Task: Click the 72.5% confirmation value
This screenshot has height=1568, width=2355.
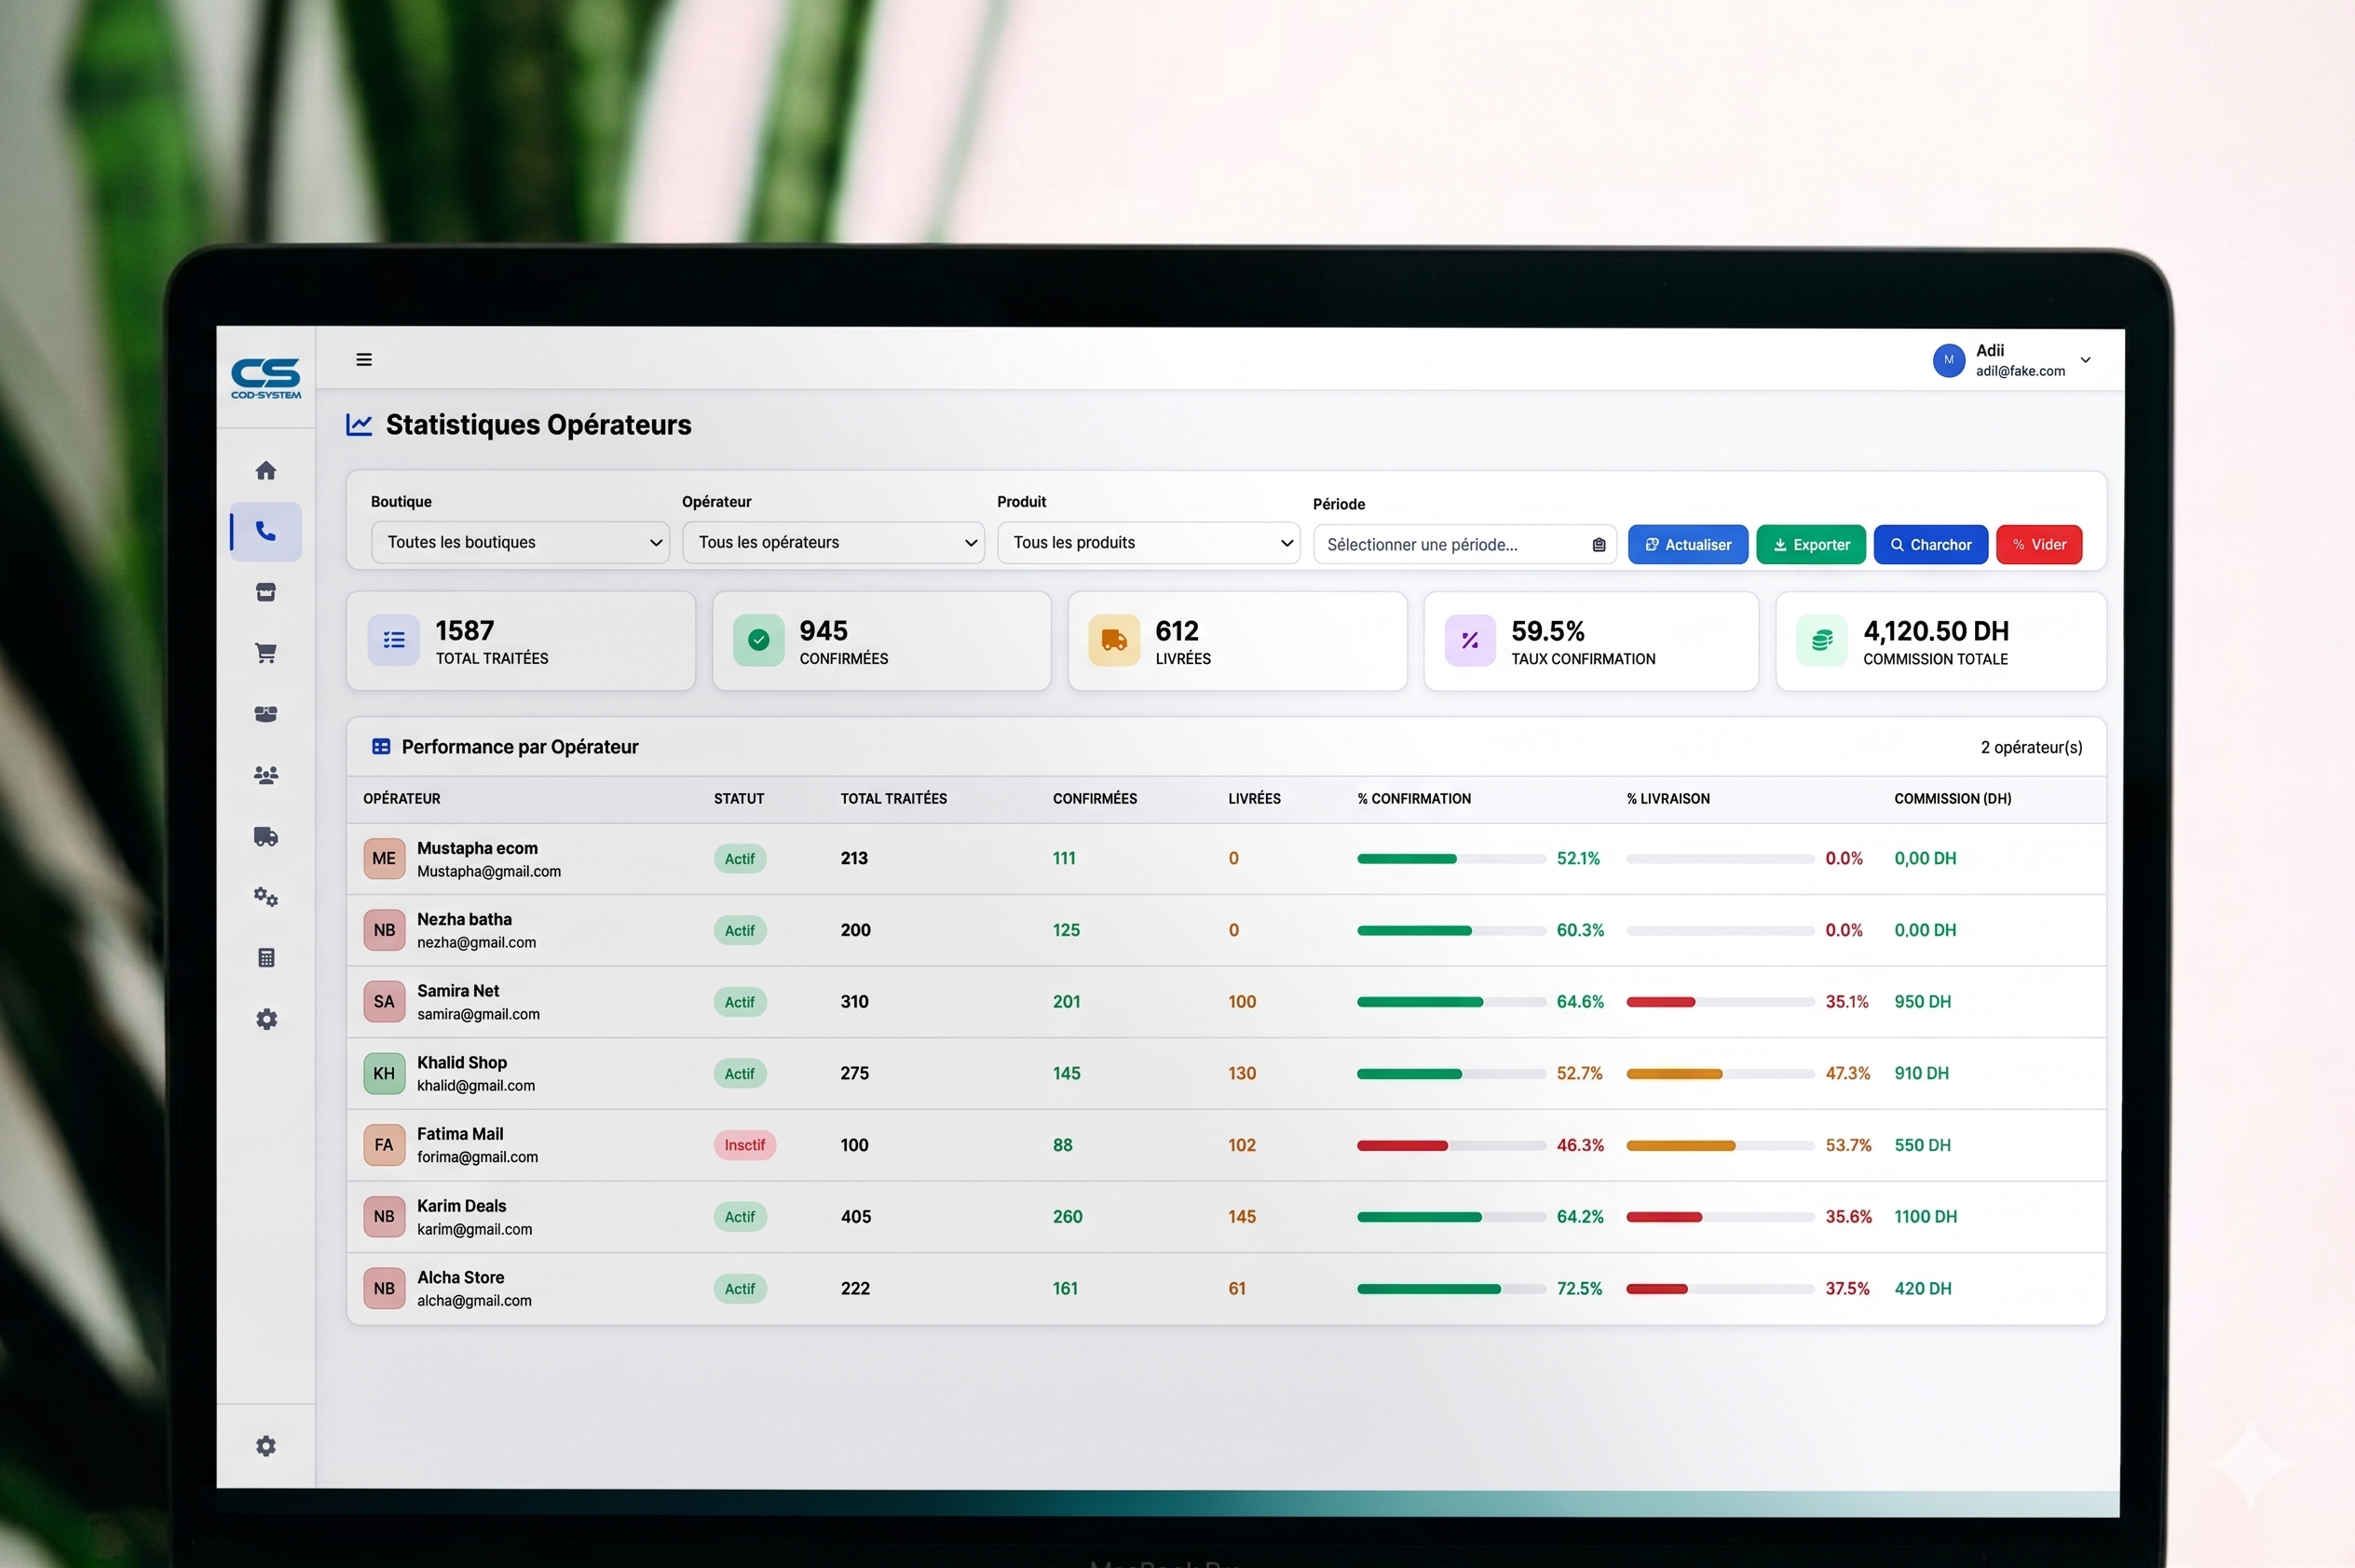Action: (x=1580, y=1289)
